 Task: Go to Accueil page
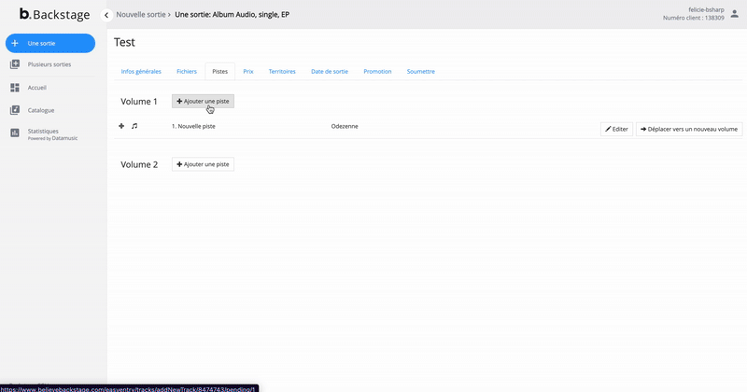pos(36,88)
